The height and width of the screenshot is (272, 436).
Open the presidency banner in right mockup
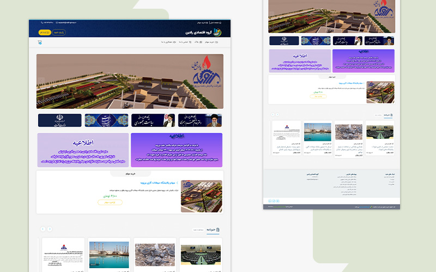click(x=348, y=41)
